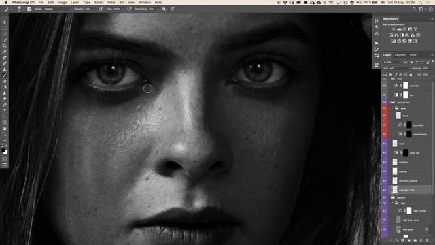
Task: Select the Lasso tool
Action: coord(5,34)
